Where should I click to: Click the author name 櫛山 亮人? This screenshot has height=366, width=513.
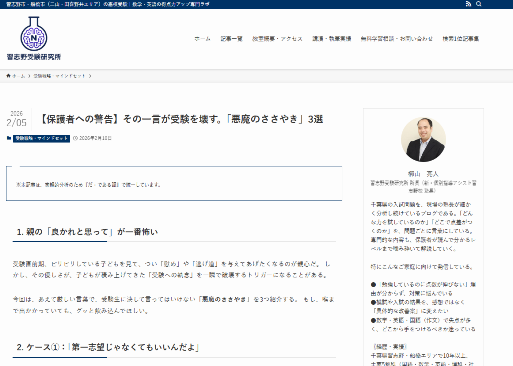coord(423,174)
